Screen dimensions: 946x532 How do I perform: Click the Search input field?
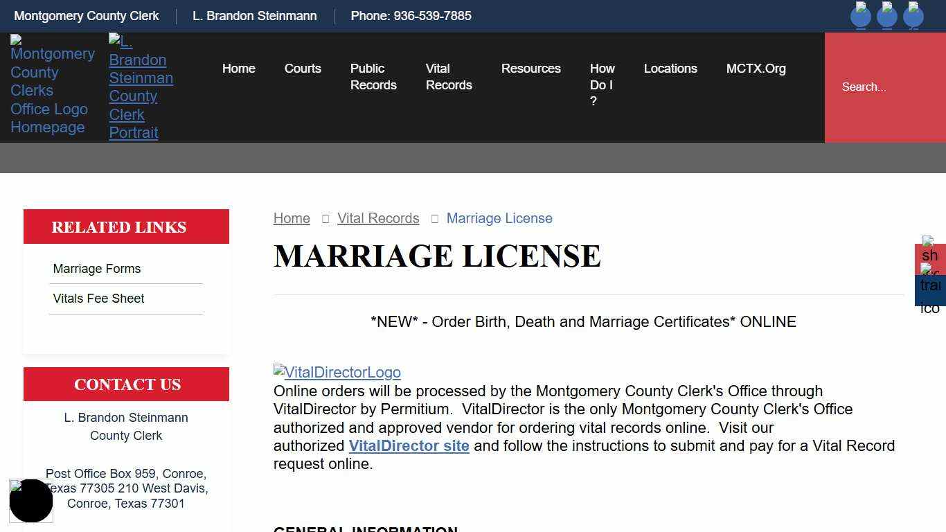880,87
